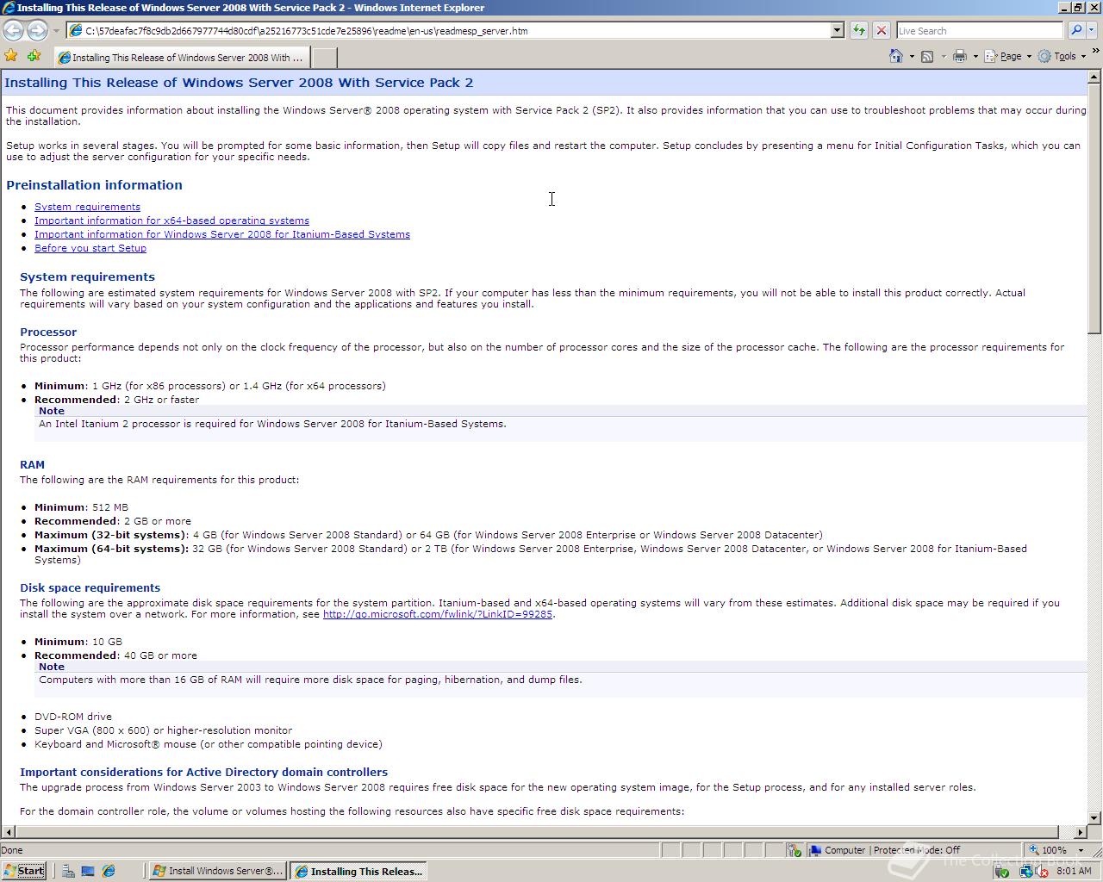The image size is (1103, 882).
Task: Open the Page menu
Action: click(x=1008, y=56)
